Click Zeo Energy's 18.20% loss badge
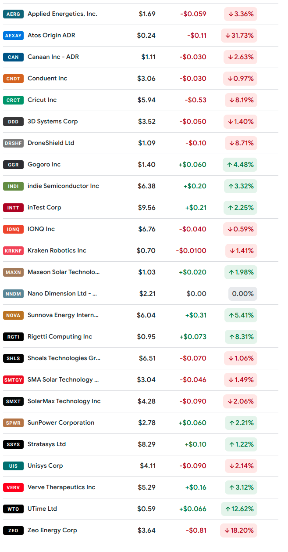This screenshot has width=288, height=552. click(x=239, y=530)
